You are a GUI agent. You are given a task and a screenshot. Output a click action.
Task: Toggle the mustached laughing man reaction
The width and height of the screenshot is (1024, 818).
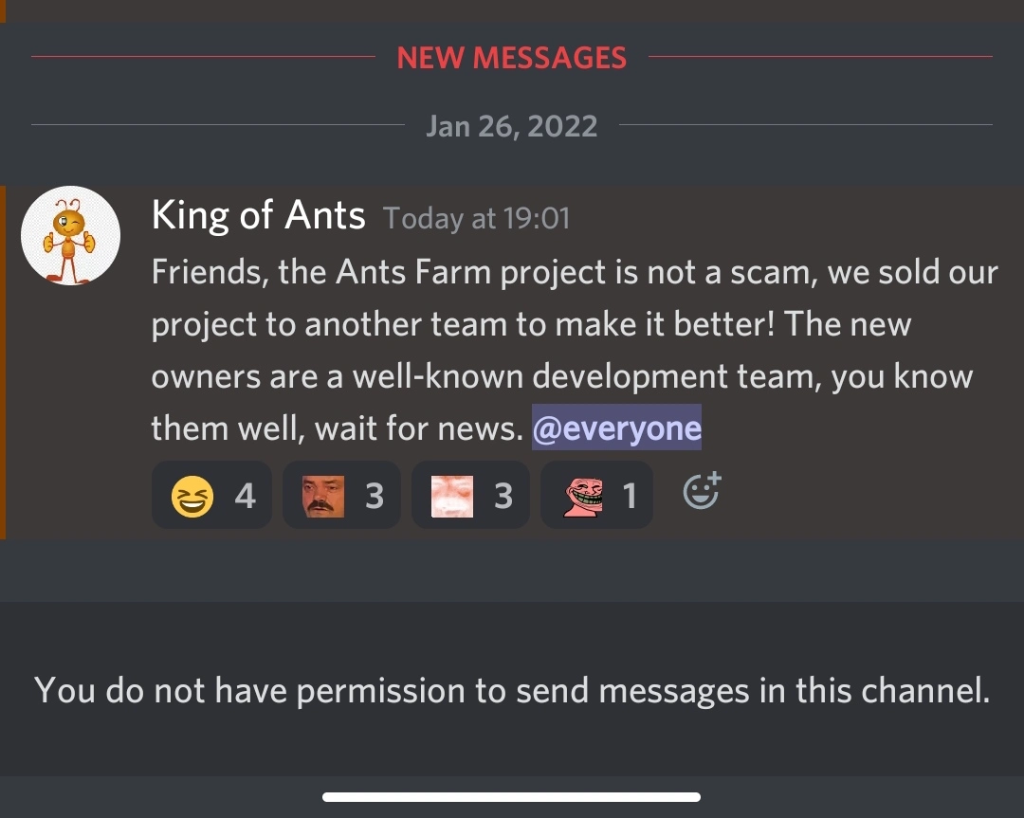[341, 495]
